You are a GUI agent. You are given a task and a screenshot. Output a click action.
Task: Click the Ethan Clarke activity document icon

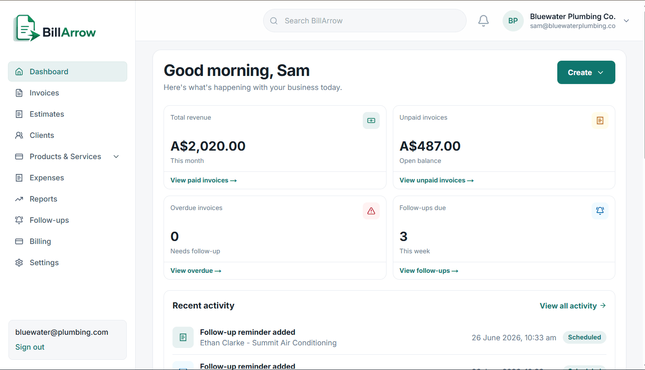(x=183, y=337)
